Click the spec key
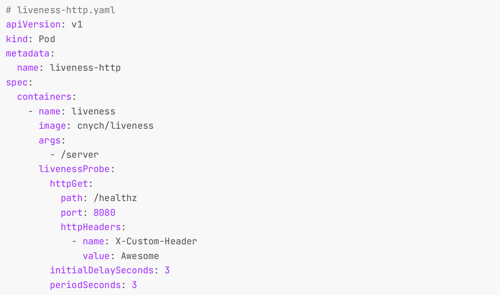This screenshot has width=500, height=295. point(17,82)
